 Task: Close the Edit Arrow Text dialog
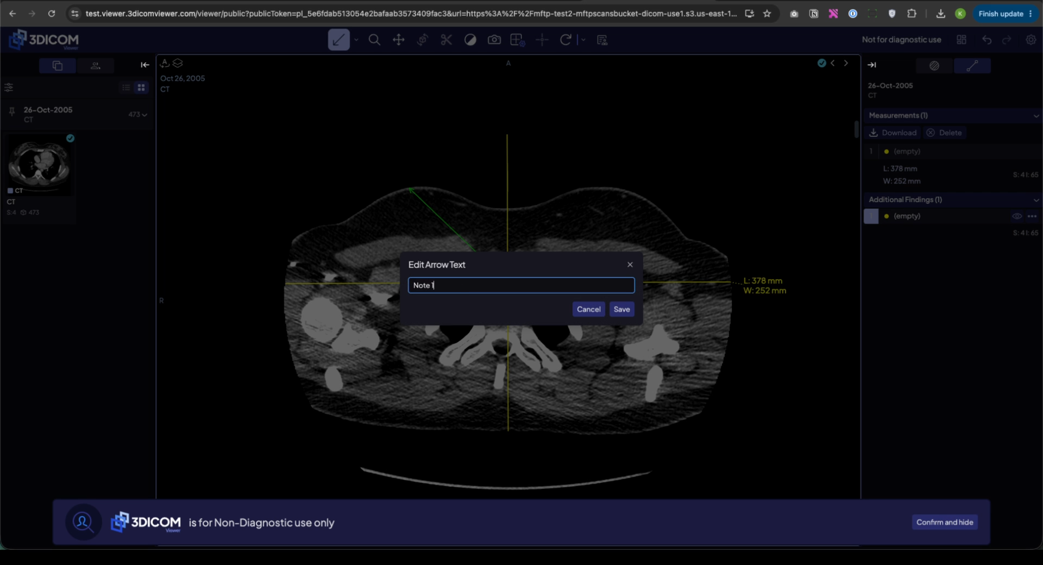630,265
